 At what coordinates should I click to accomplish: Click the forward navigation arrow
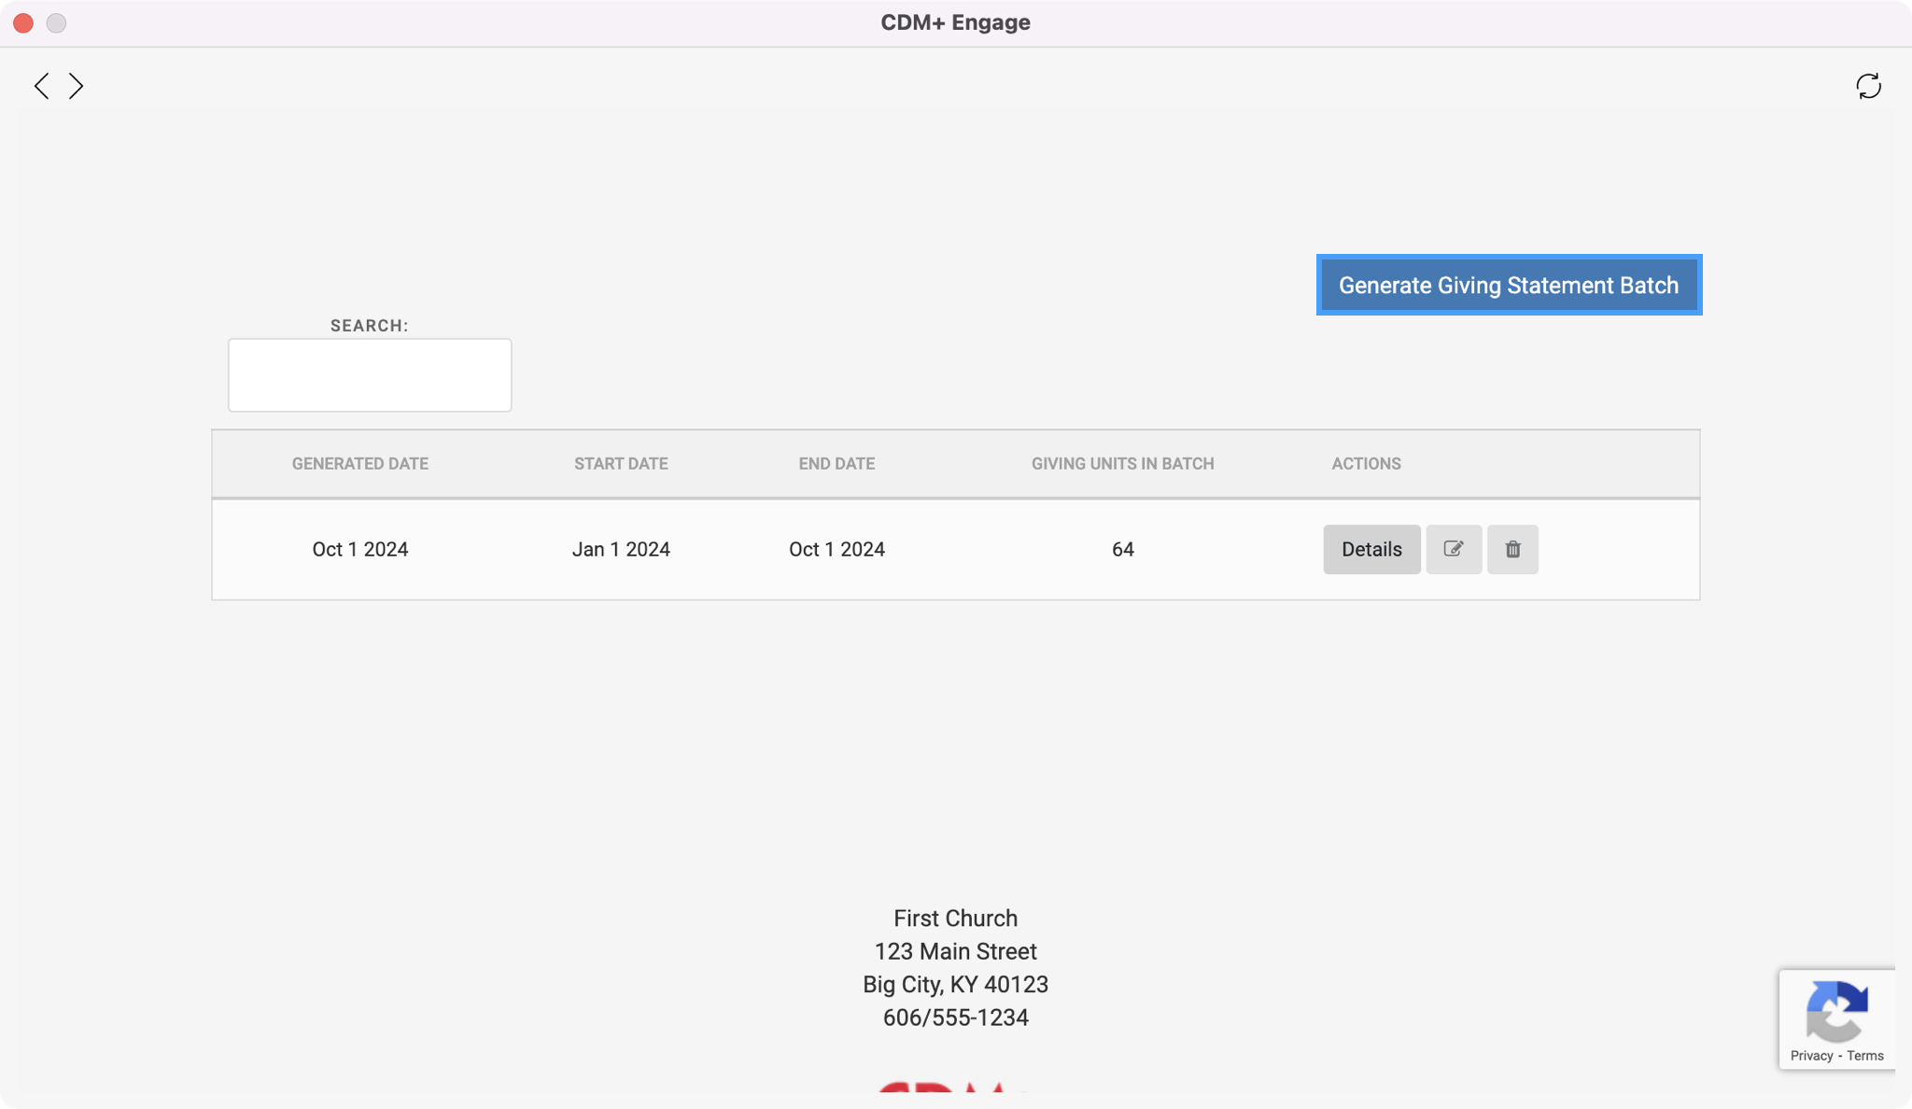(x=77, y=86)
